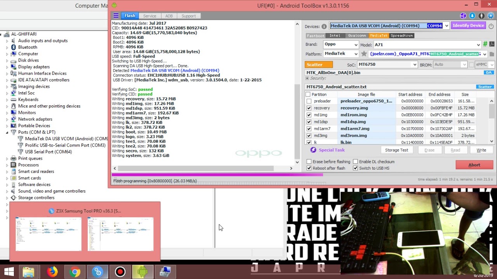Image resolution: width=497 pixels, height=279 pixels.
Task: Click the blue DA badge
Action: (489, 72)
